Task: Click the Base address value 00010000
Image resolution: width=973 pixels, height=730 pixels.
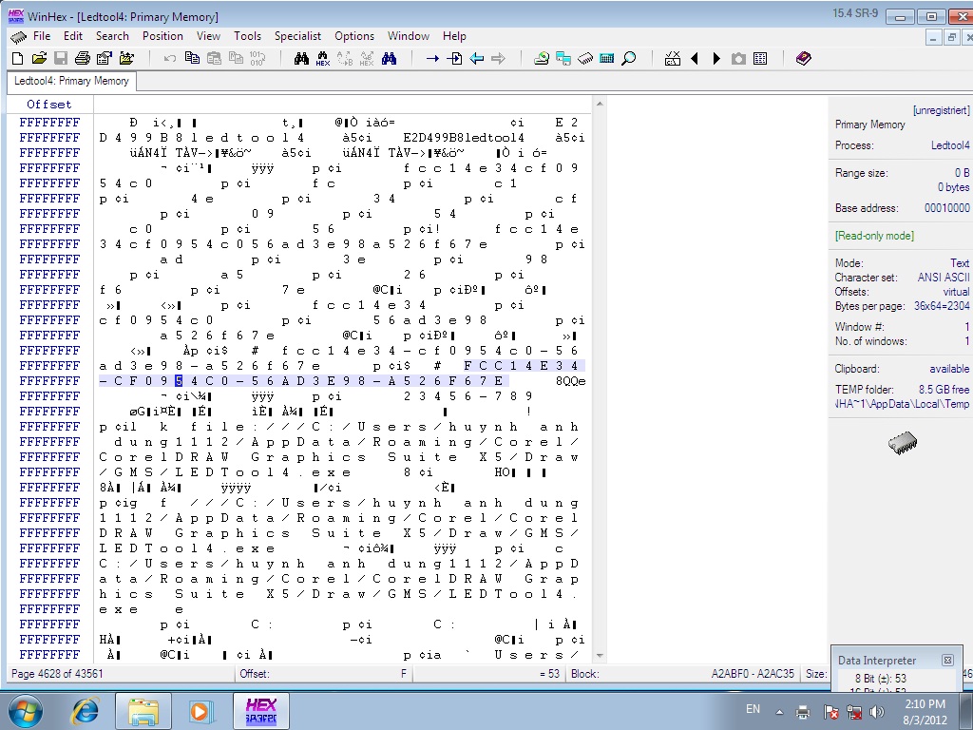Action: tap(947, 208)
